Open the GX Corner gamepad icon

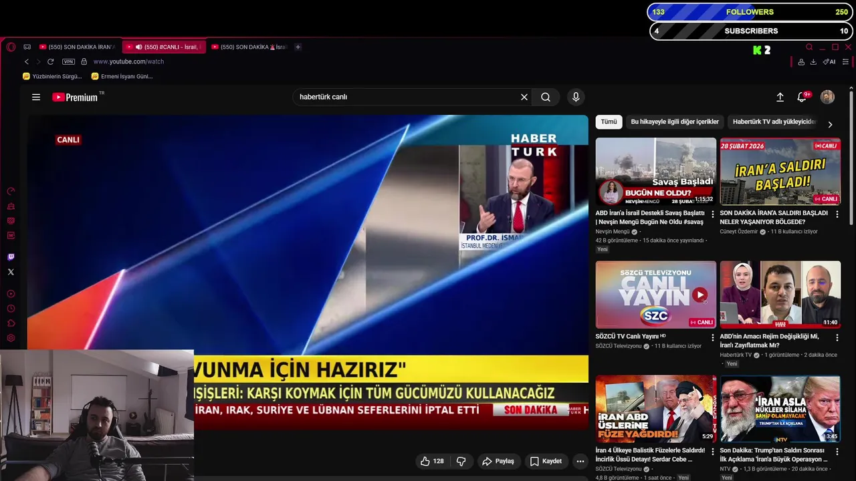(x=27, y=47)
